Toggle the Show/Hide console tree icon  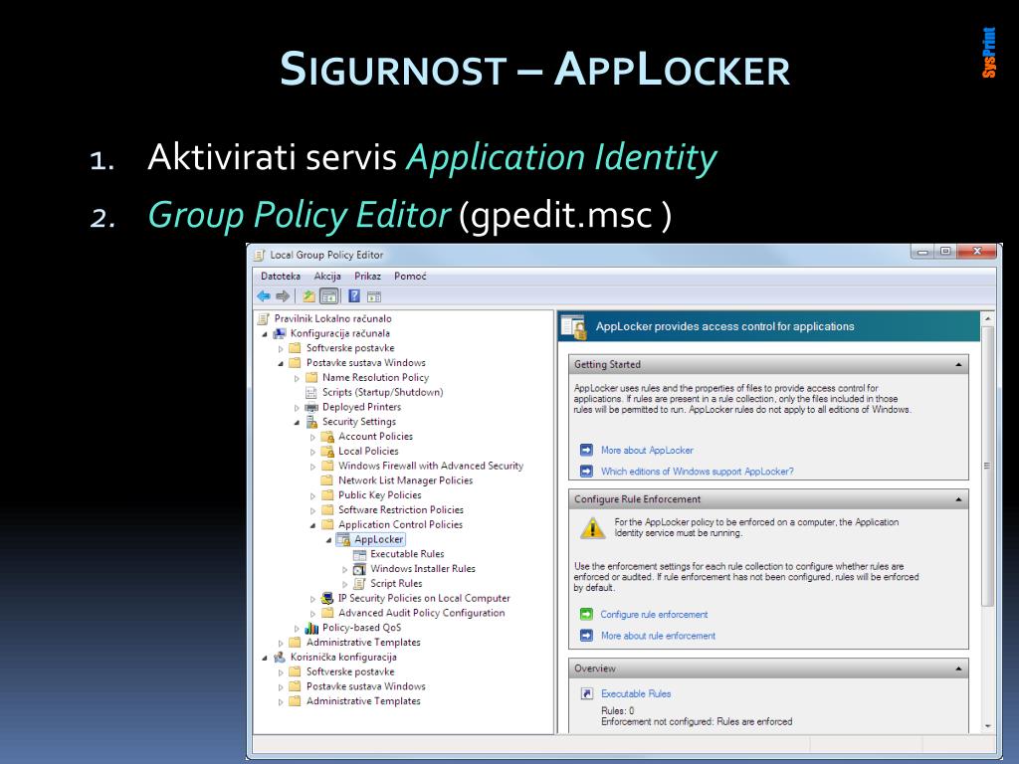[329, 296]
